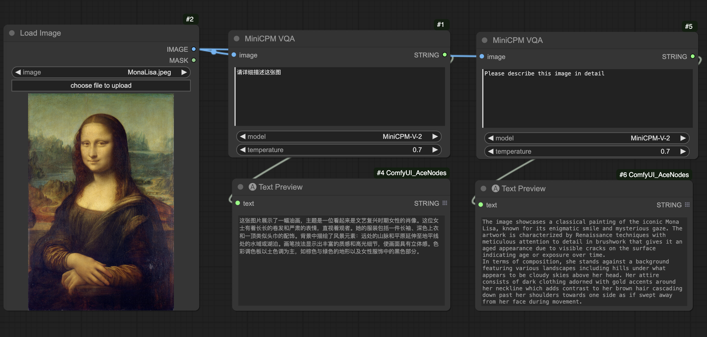Image resolution: width=707 pixels, height=337 pixels.
Task: Collapse the Load Image node via its dot
Action: pos(12,33)
